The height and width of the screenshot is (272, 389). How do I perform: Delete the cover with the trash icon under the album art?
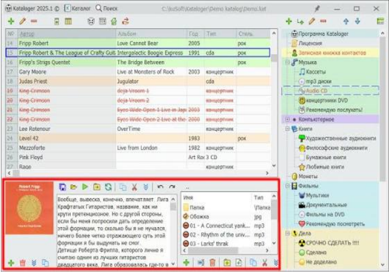(x=23, y=263)
